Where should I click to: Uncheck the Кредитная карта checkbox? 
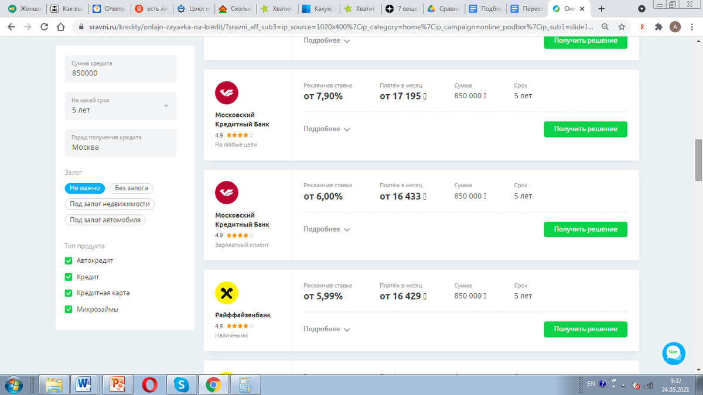(x=69, y=293)
